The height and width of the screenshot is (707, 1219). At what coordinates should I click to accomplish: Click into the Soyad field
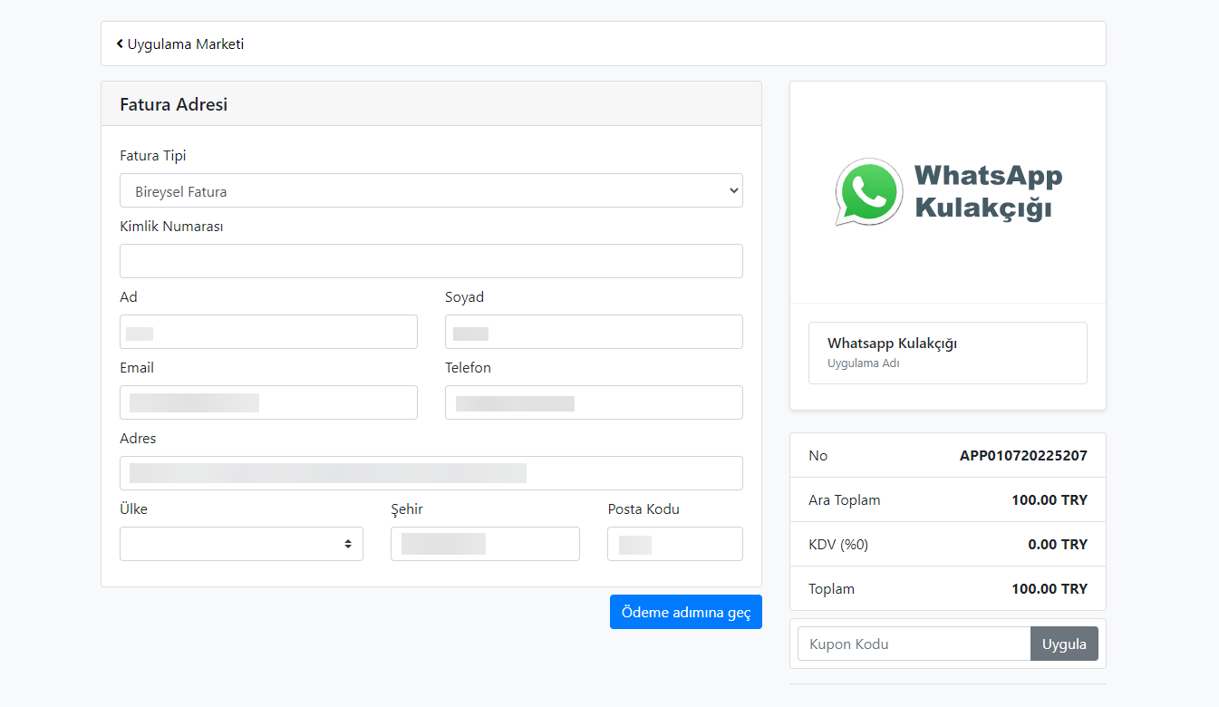click(594, 332)
